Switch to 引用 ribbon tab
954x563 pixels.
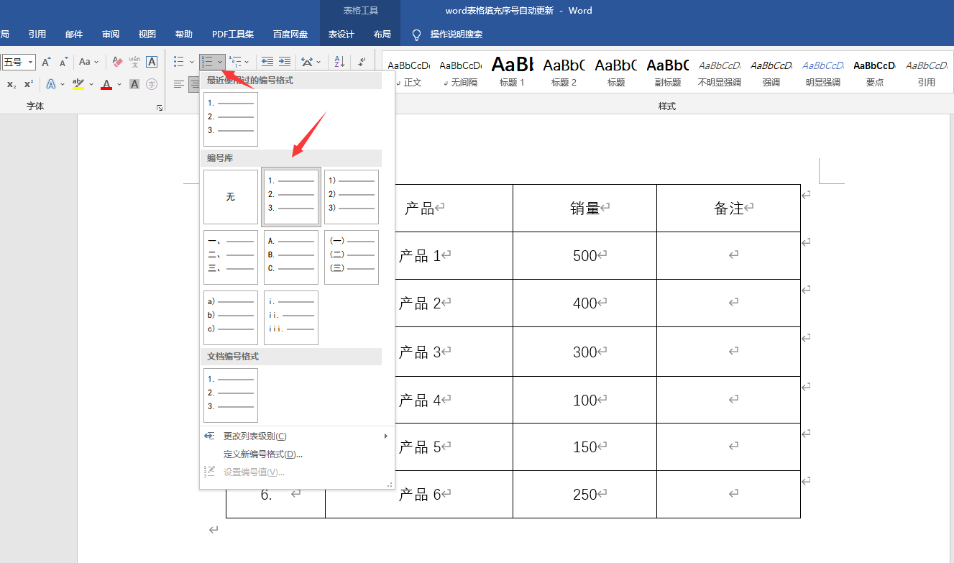tap(37, 34)
